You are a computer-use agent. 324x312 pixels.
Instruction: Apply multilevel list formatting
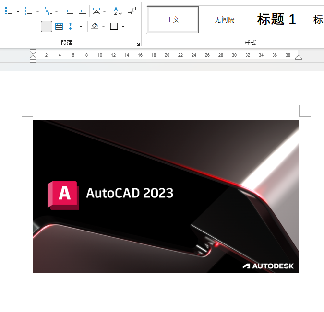coord(48,11)
